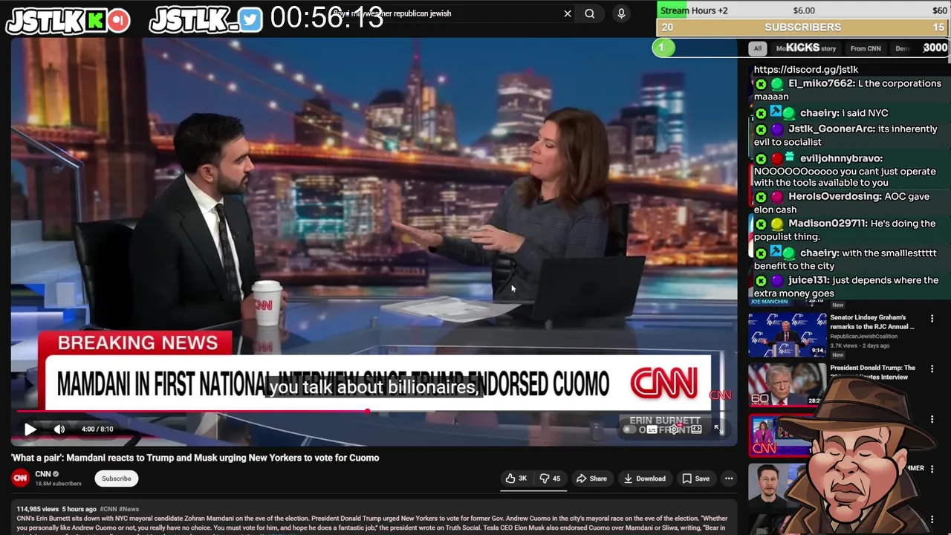Open Lindsey Graham RJC video thumbnail
The image size is (951, 535).
(x=787, y=334)
